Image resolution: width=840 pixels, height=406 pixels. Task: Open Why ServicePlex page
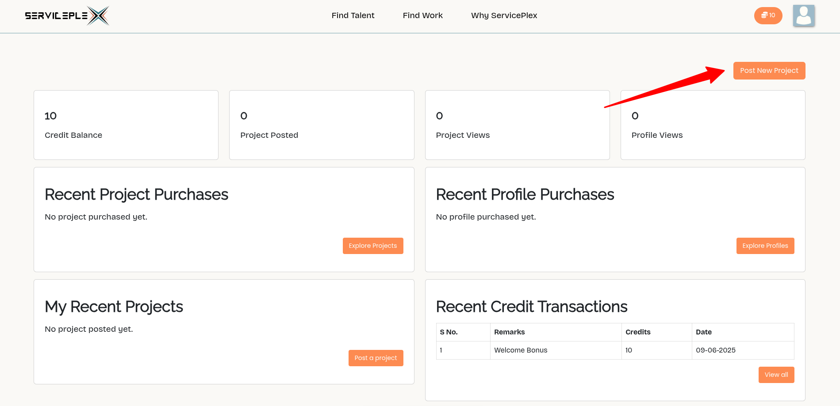[504, 15]
